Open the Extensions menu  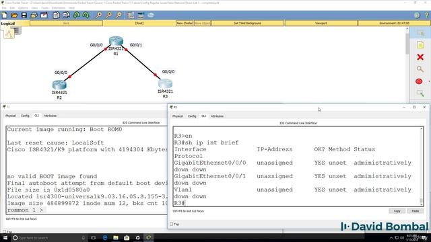(x=59, y=8)
